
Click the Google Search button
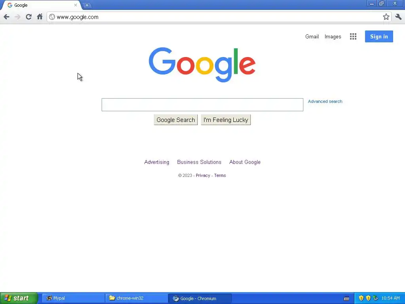click(176, 120)
